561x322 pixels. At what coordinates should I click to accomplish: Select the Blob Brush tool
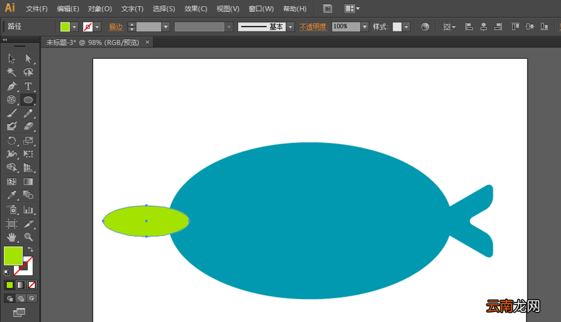click(x=11, y=126)
